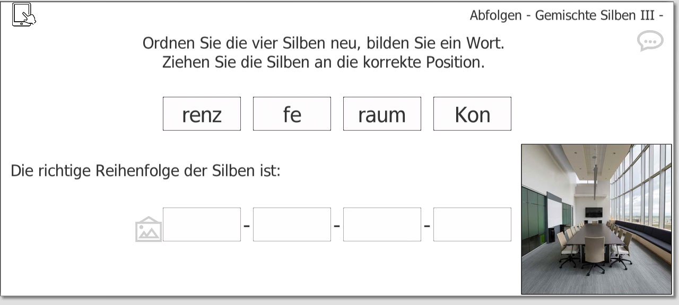The width and height of the screenshot is (679, 305).
Task: Click the tablet touch icon in top corner
Action: tap(24, 14)
